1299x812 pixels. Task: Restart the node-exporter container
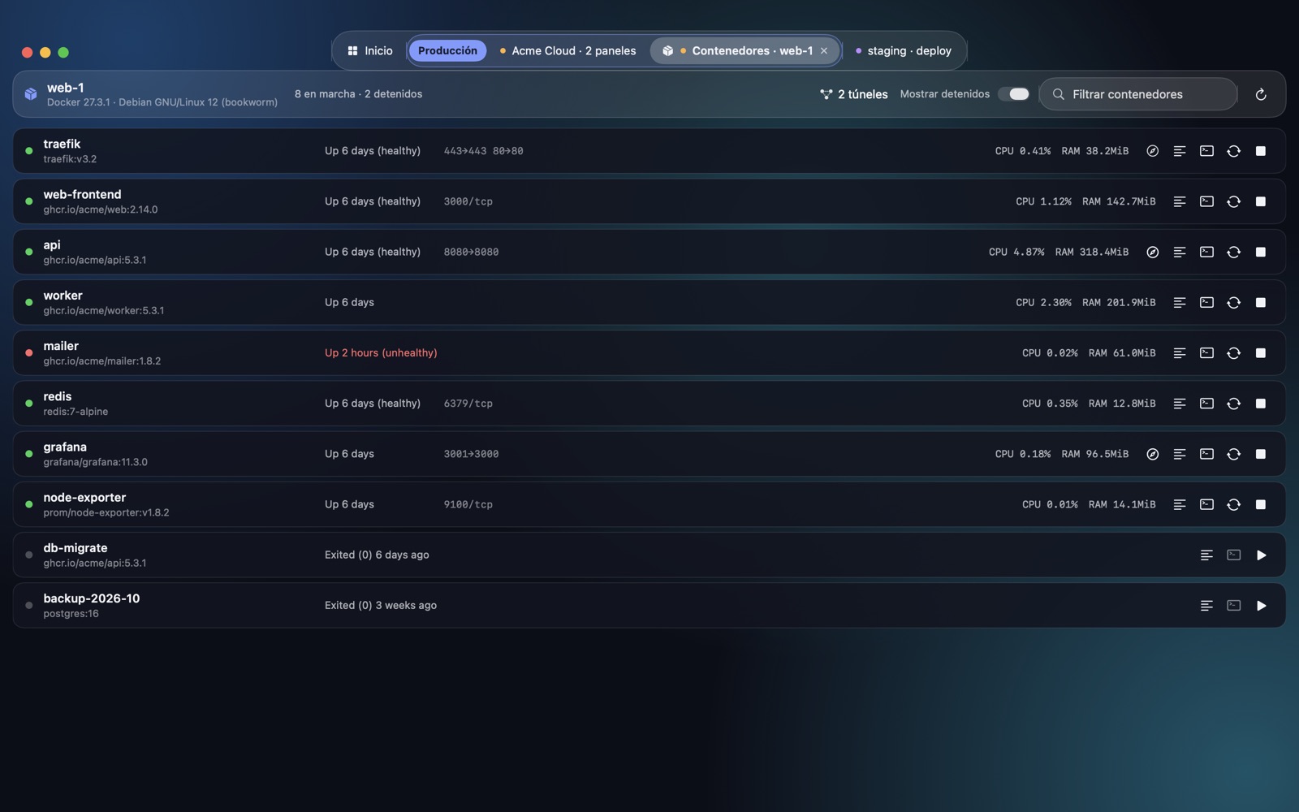[x=1233, y=504]
